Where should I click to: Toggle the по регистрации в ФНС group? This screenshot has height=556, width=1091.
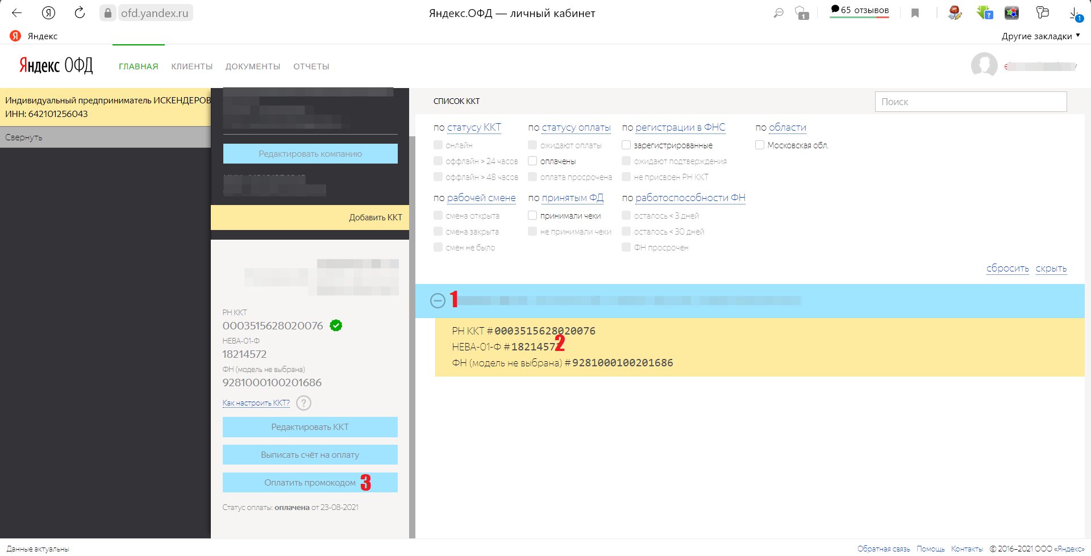tap(680, 128)
